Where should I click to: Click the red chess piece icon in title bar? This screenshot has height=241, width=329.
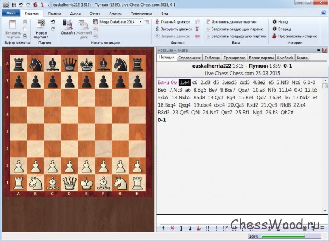(x=42, y=4)
